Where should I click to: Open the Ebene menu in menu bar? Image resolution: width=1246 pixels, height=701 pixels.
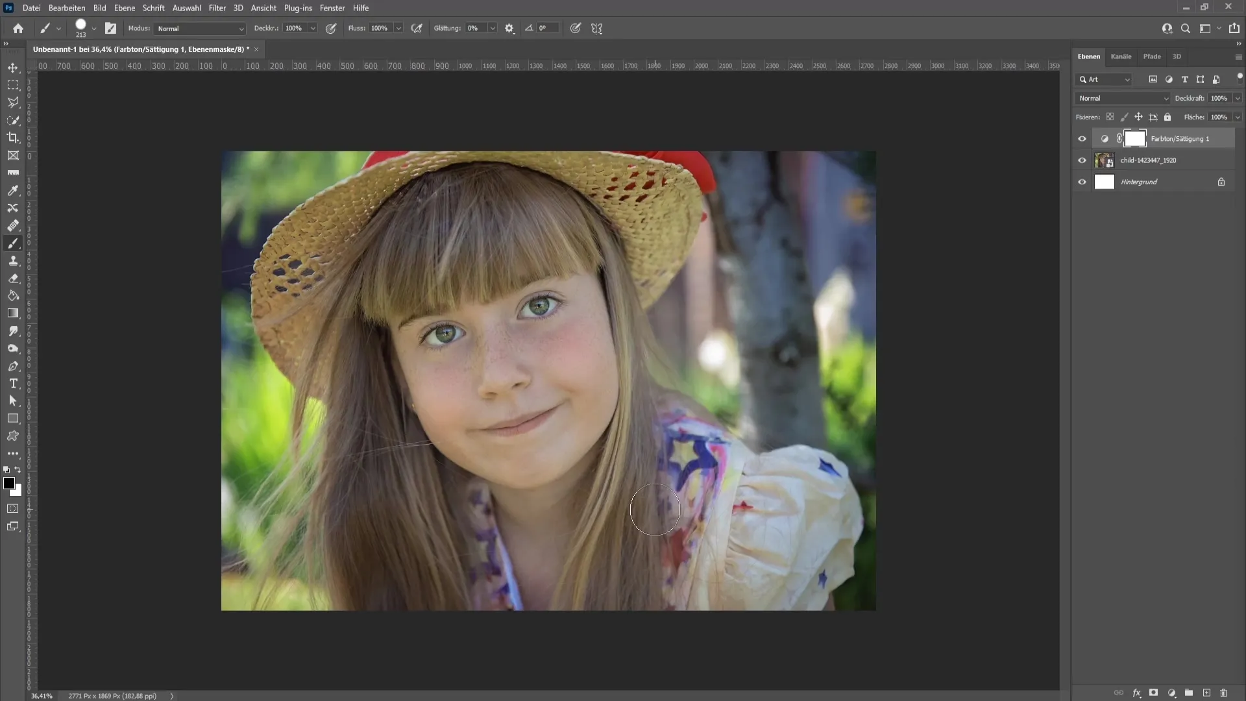[123, 8]
